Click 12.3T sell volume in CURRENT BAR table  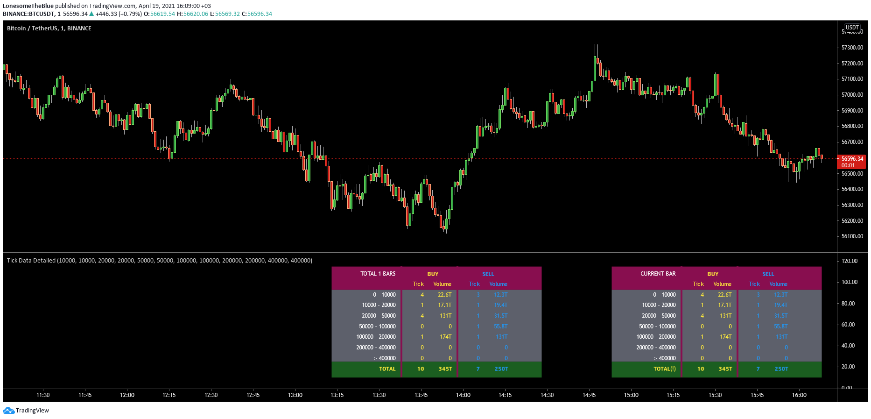(780, 295)
